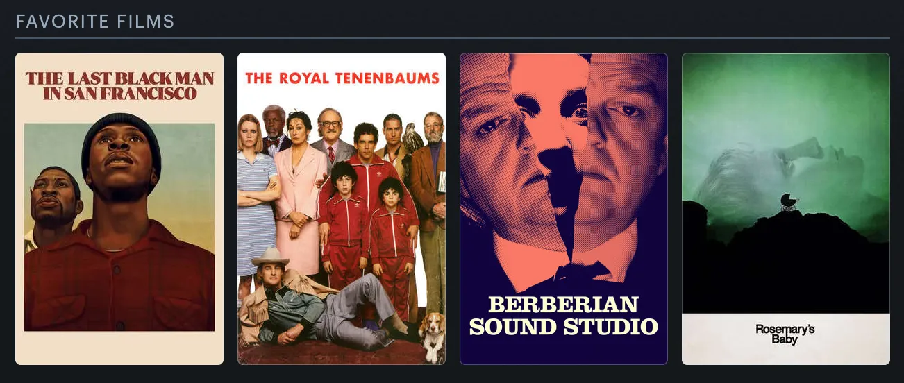Click the falcon perched on the Tenenbaums poster

(413, 137)
